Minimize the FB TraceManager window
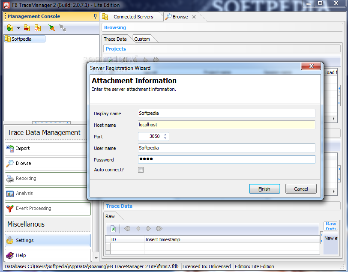Image resolution: width=348 pixels, height=272 pixels. click(309, 3)
